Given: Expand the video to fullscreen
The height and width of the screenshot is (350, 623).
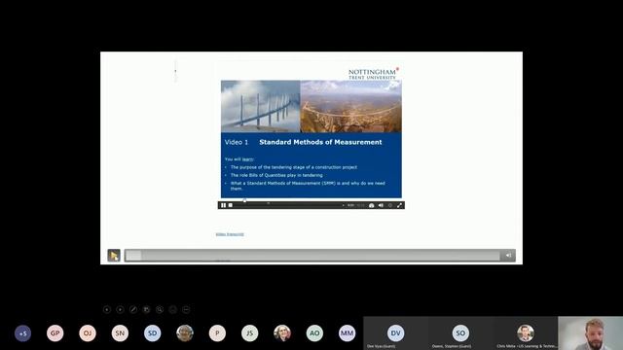Looking at the screenshot, I should coord(399,205).
